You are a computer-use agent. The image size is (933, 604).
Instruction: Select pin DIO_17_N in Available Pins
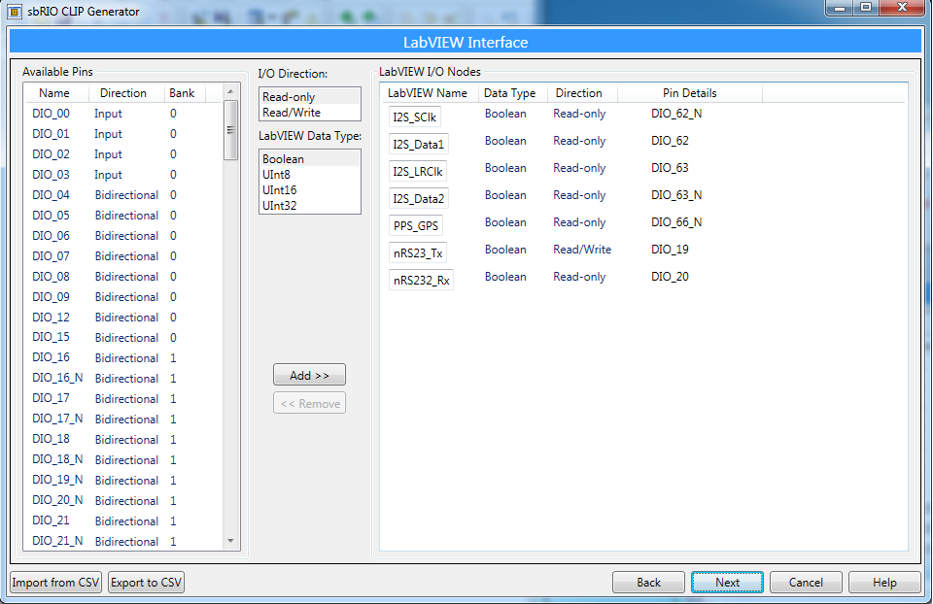(123, 419)
